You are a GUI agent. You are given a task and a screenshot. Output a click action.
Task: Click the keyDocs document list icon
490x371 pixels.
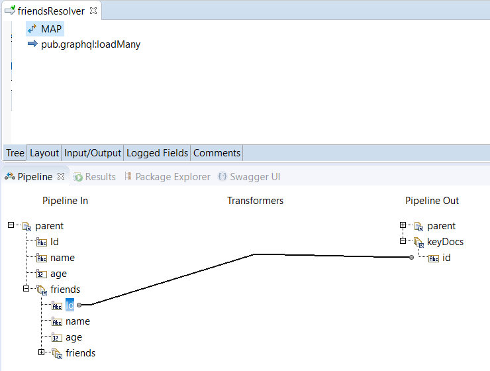click(418, 242)
